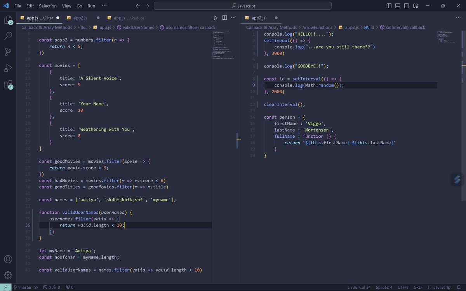Open the Source Control view

coord(8,52)
